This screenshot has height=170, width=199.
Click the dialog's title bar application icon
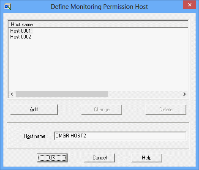(8, 6)
